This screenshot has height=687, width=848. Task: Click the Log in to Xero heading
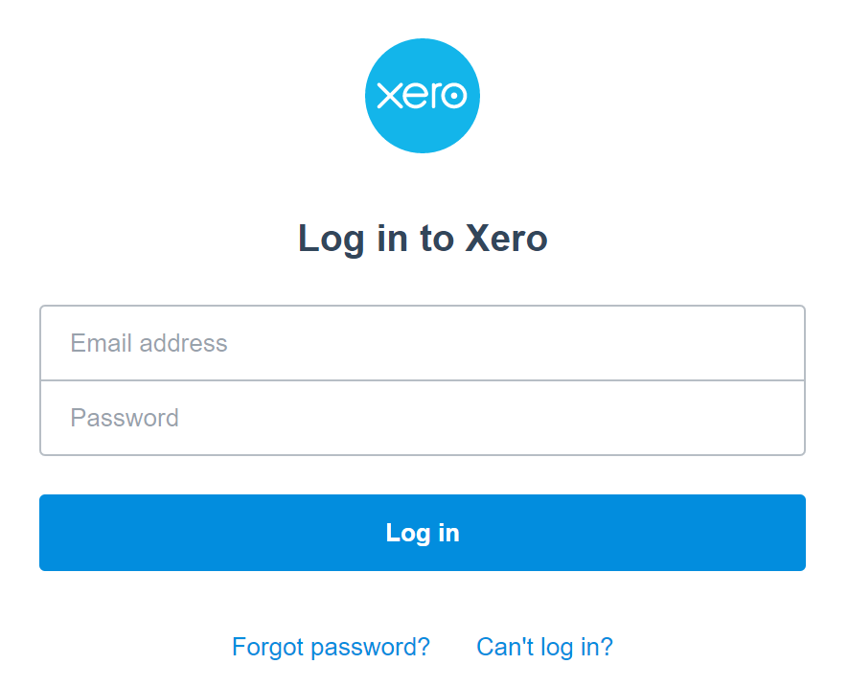pyautogui.click(x=423, y=239)
